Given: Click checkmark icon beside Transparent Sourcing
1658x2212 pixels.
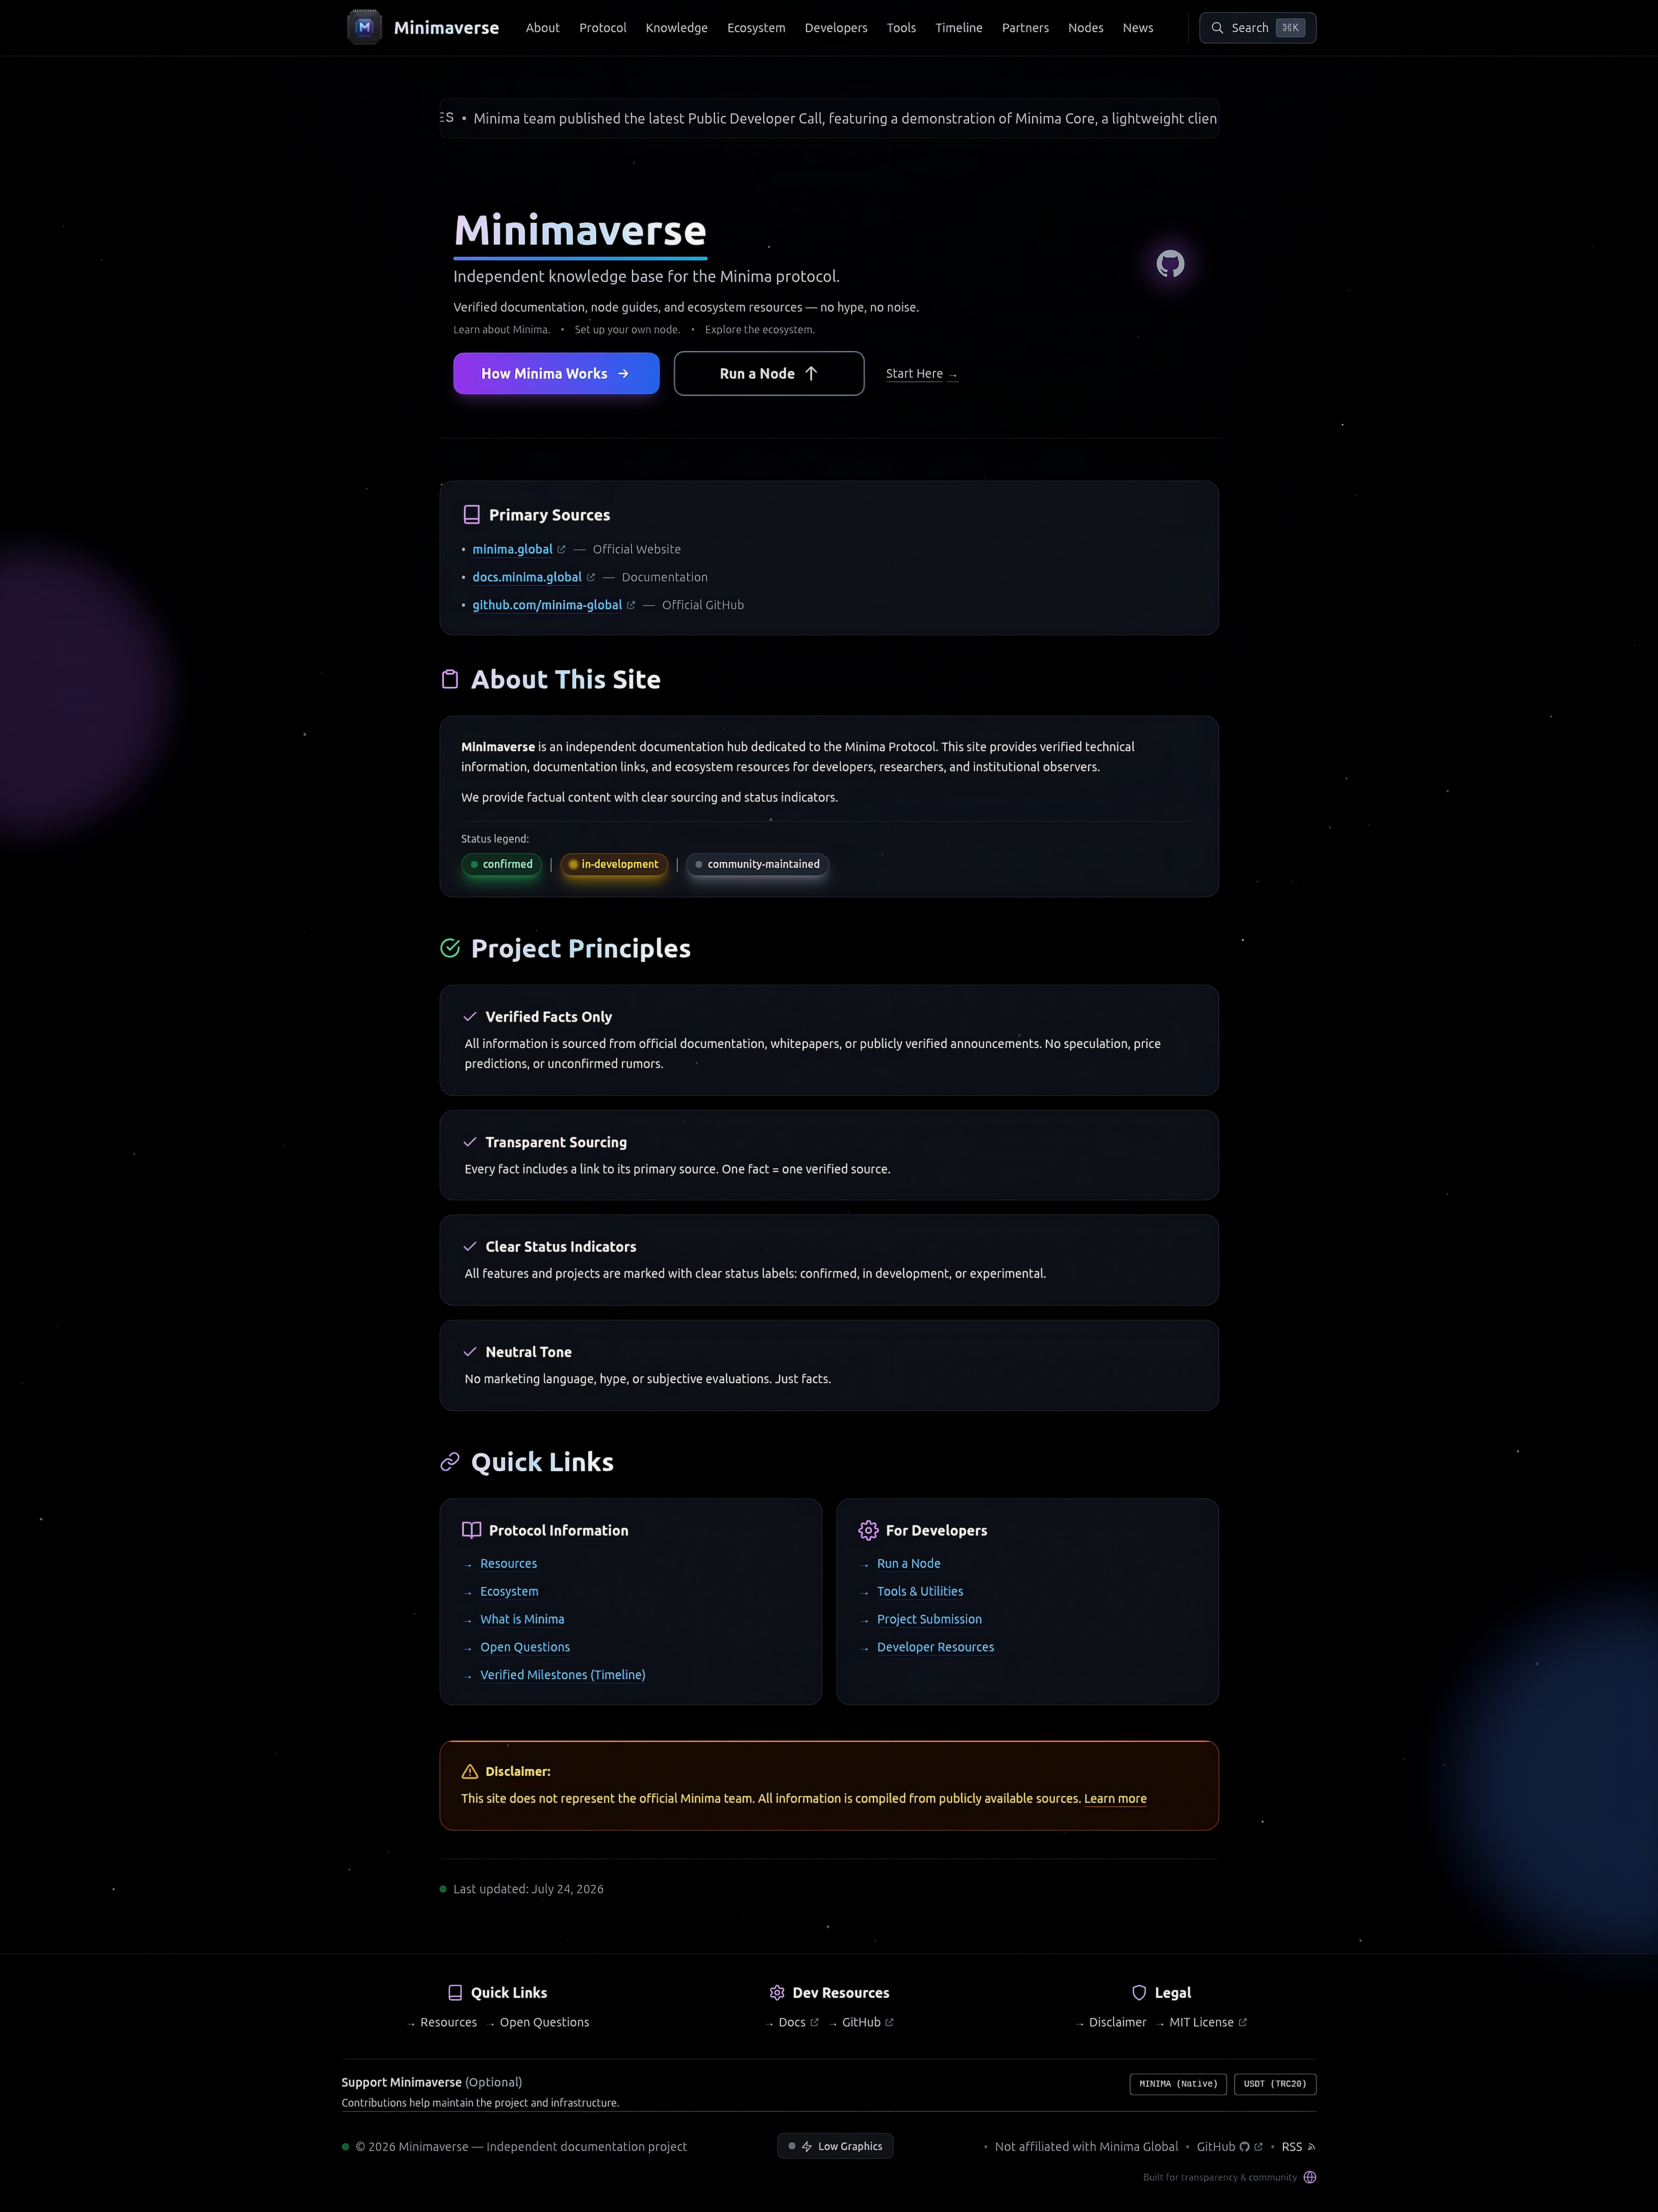Looking at the screenshot, I should tap(470, 1142).
